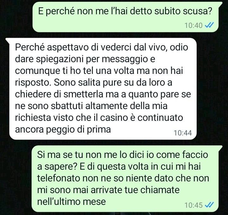
Task: Select the received message starting 'Perché aspettavo di vederci'
Action: tap(103, 89)
